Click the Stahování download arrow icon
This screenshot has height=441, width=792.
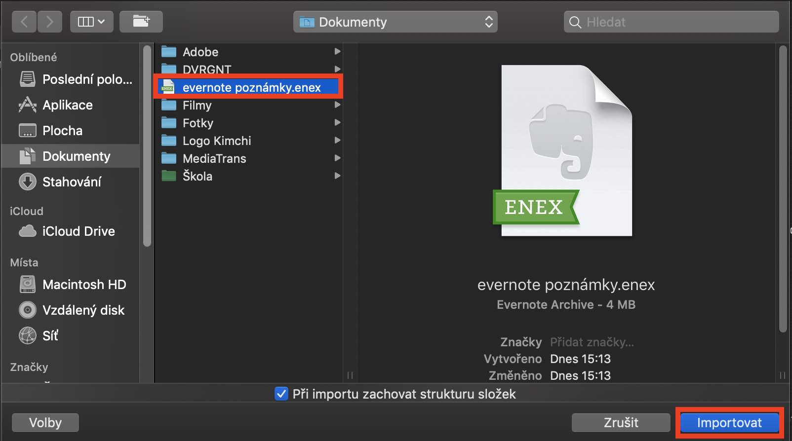click(28, 182)
